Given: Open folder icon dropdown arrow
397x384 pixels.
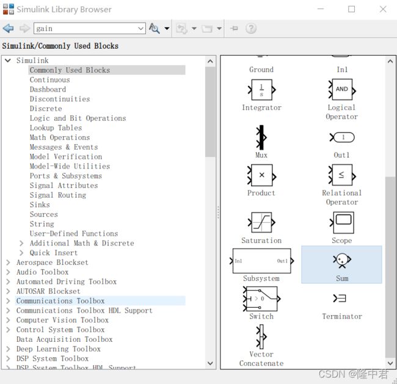Looking at the screenshot, I should click(x=219, y=28).
